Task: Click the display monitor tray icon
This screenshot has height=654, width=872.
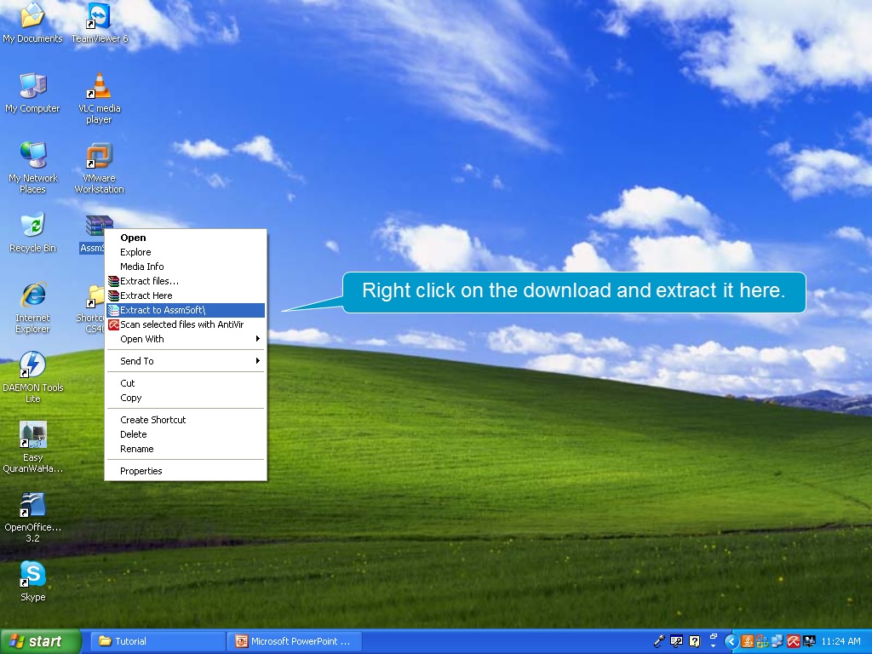Action: click(x=808, y=642)
